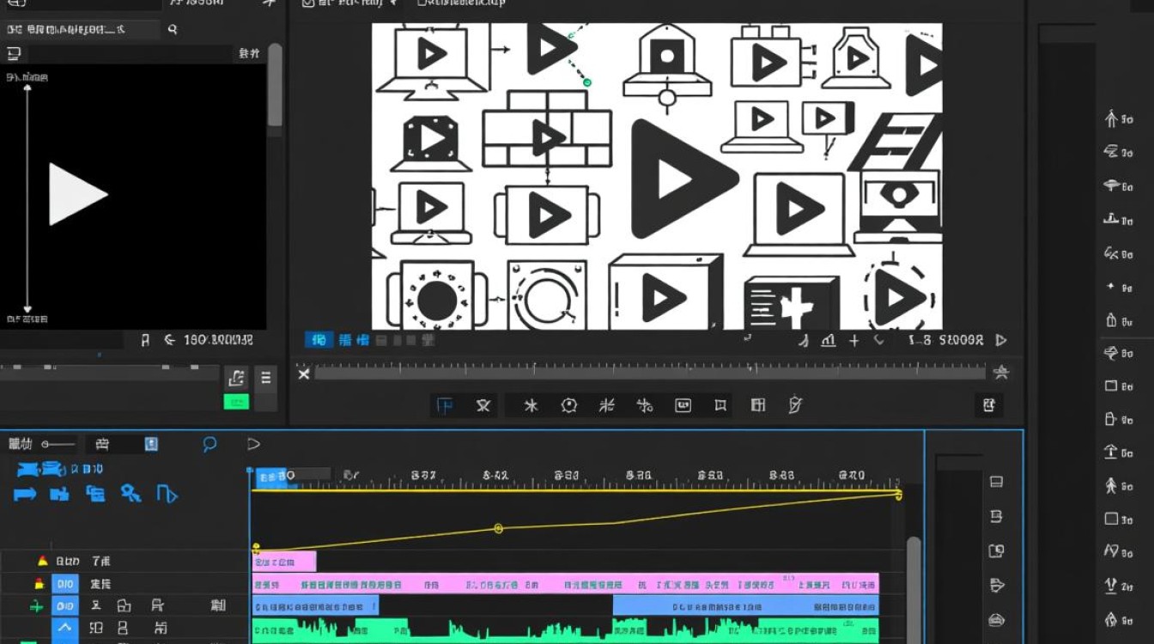
Task: Open the hamburger menu in source panel
Action: [x=265, y=378]
